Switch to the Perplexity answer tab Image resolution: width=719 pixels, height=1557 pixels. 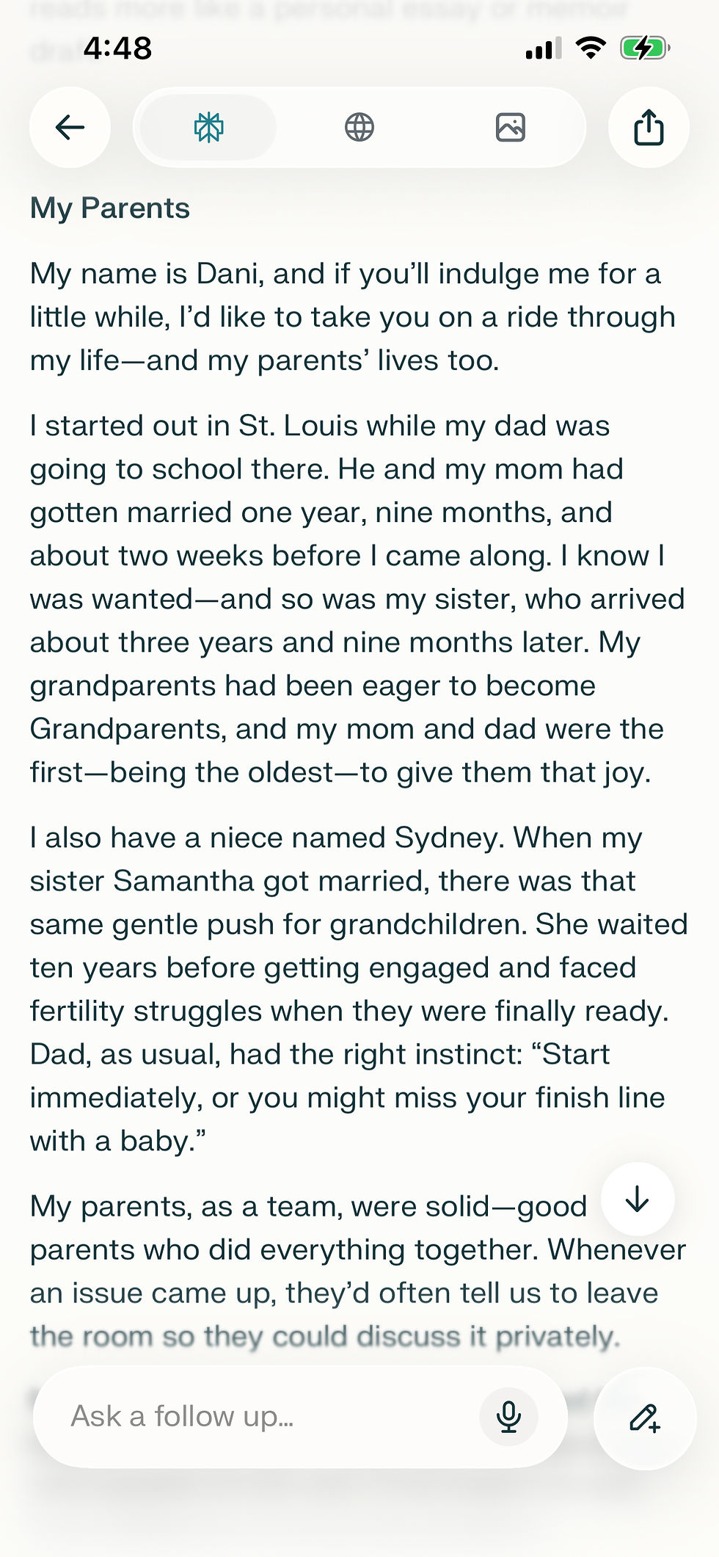click(x=208, y=128)
